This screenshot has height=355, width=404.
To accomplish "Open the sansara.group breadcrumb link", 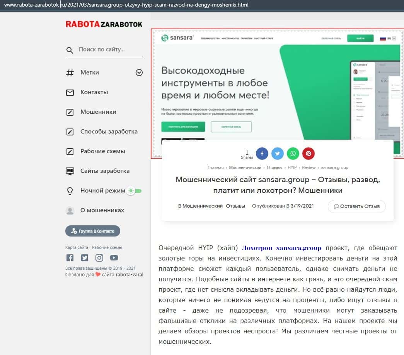I will click(x=334, y=167).
